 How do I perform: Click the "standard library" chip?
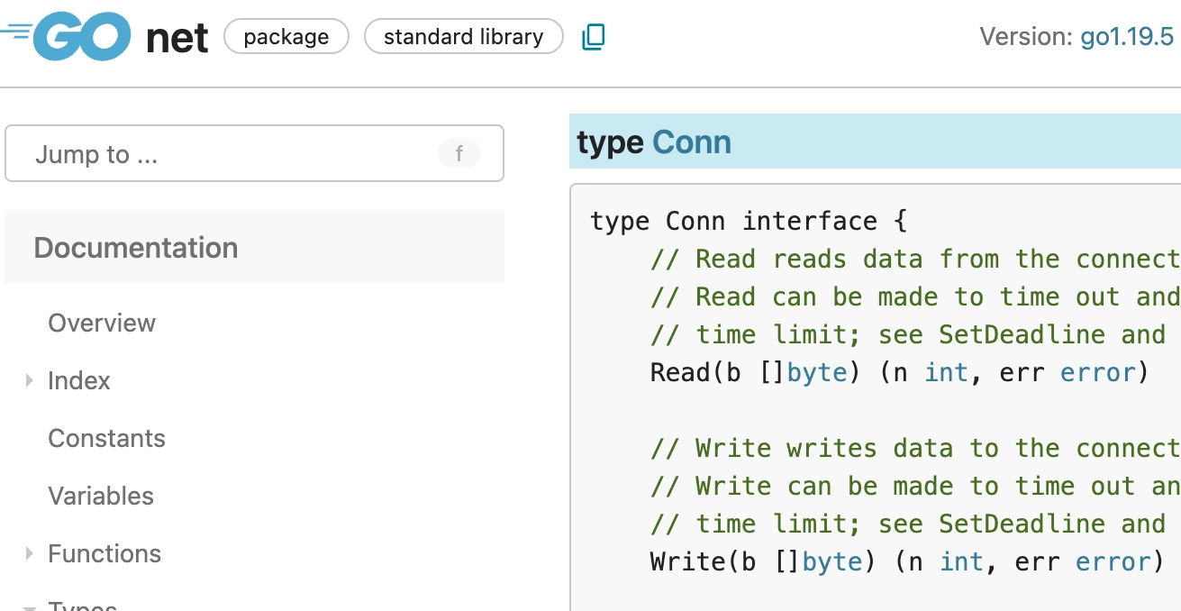pyautogui.click(x=463, y=37)
